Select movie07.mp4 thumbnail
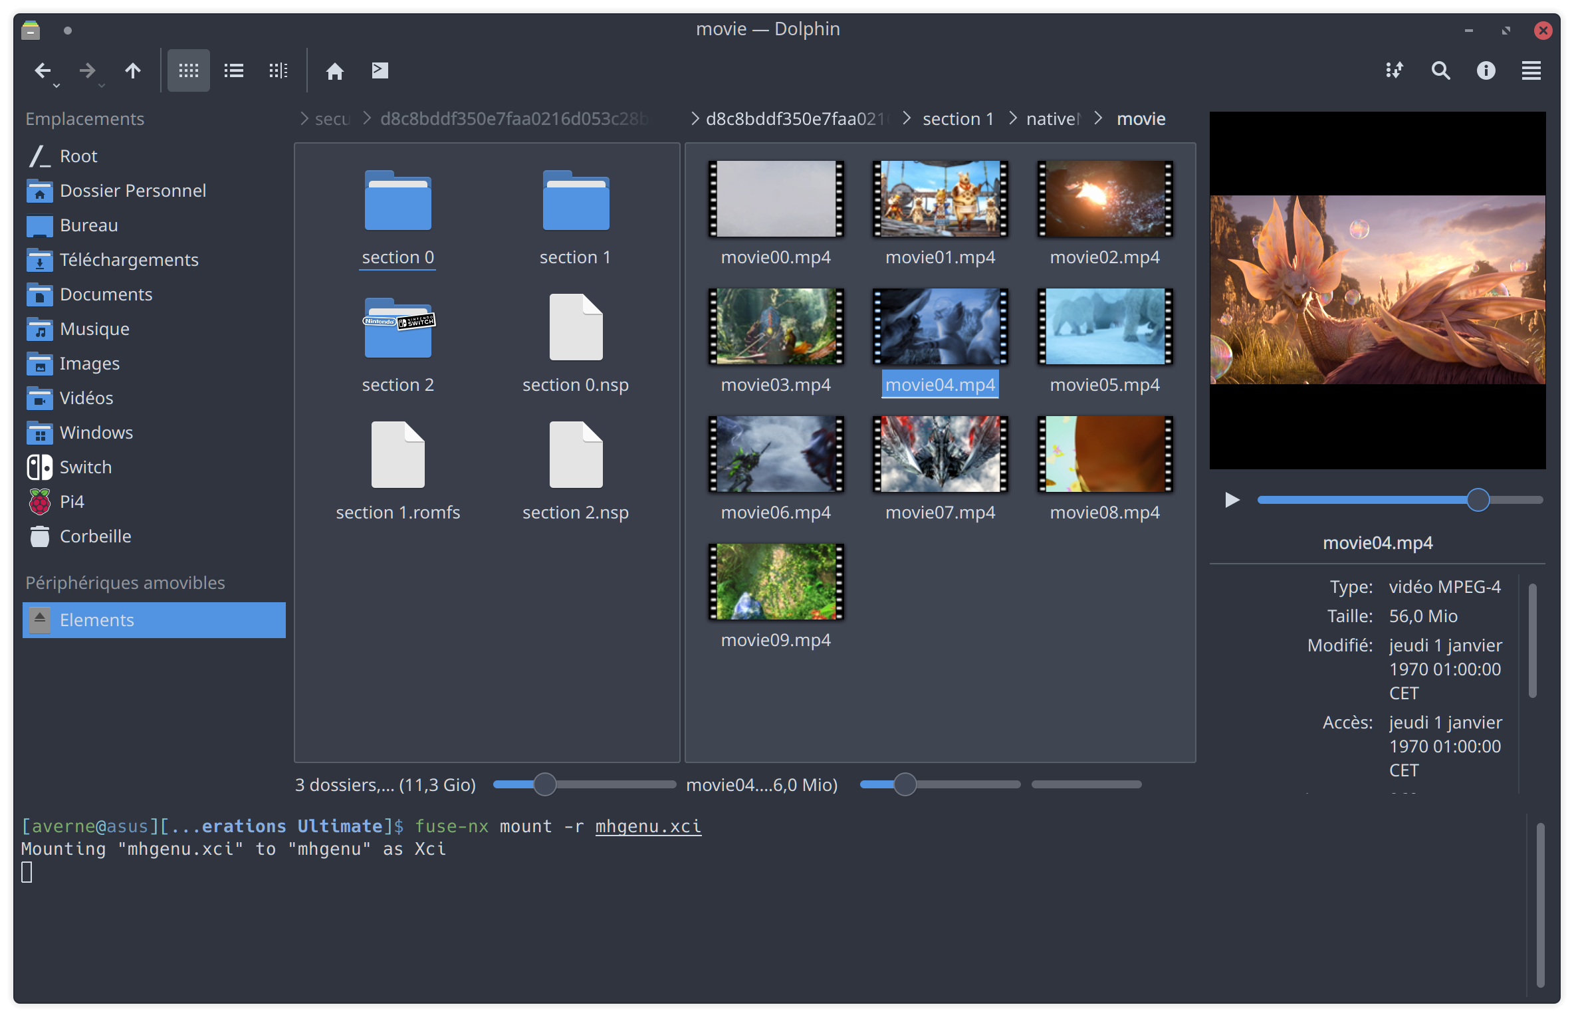Image resolution: width=1574 pixels, height=1017 pixels. click(941, 454)
